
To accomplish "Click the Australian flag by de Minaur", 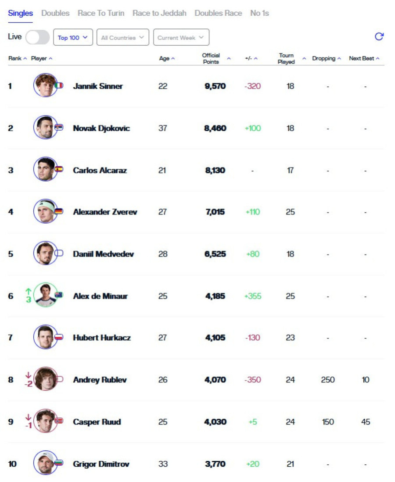I will point(59,295).
